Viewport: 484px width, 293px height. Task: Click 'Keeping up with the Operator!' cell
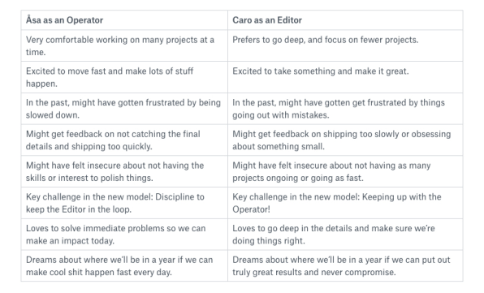(x=345, y=203)
